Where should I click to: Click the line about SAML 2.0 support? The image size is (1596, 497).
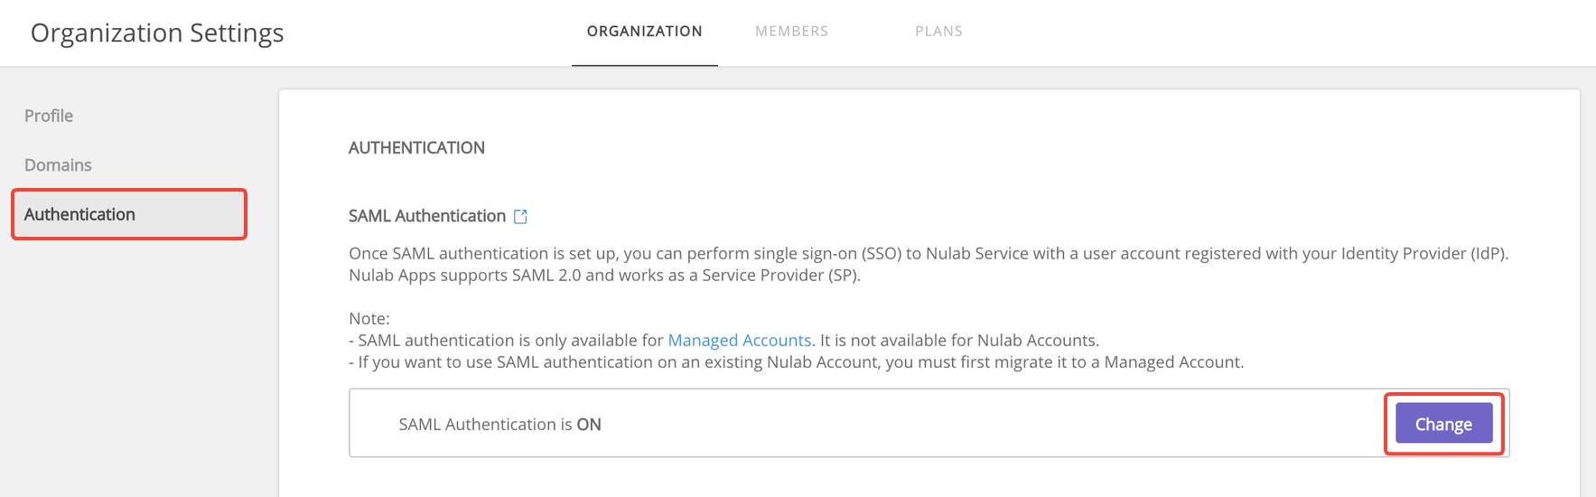point(604,275)
